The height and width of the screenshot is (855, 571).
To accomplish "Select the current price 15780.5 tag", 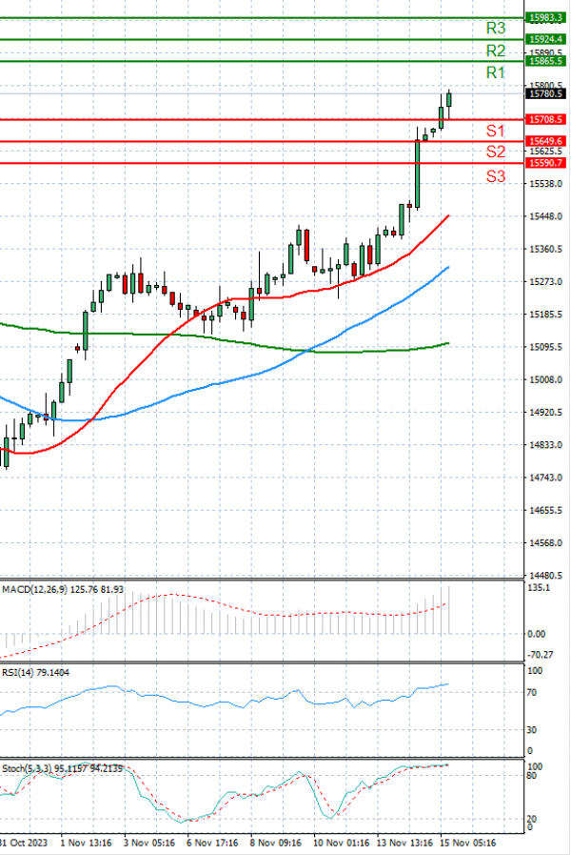I will click(545, 93).
